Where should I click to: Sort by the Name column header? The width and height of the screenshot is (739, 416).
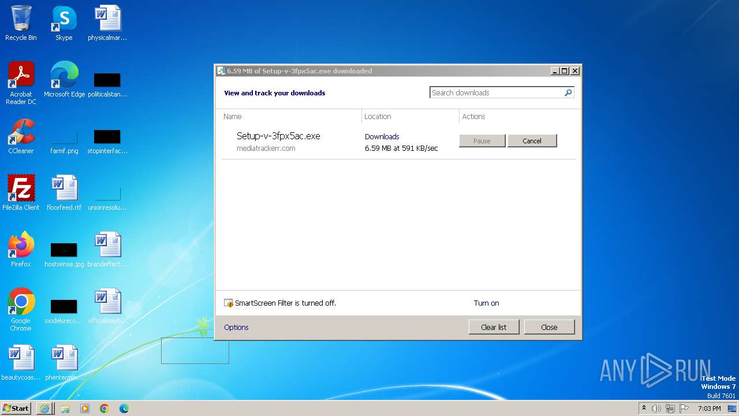click(x=233, y=116)
